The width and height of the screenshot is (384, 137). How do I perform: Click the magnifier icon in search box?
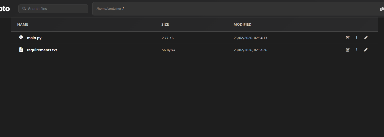[x=24, y=8]
